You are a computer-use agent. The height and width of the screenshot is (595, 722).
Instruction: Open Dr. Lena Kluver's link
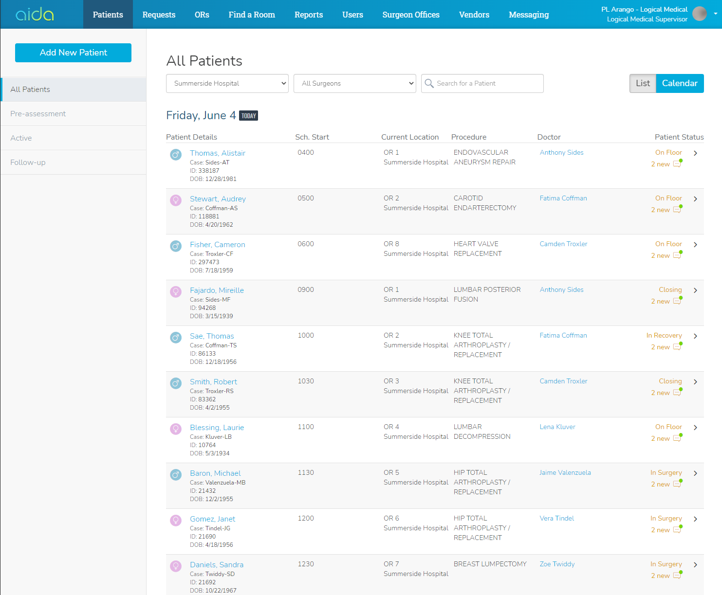pos(557,427)
